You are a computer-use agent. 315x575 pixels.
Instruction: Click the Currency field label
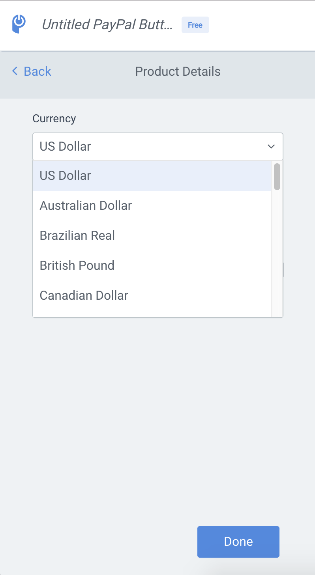[x=54, y=118]
